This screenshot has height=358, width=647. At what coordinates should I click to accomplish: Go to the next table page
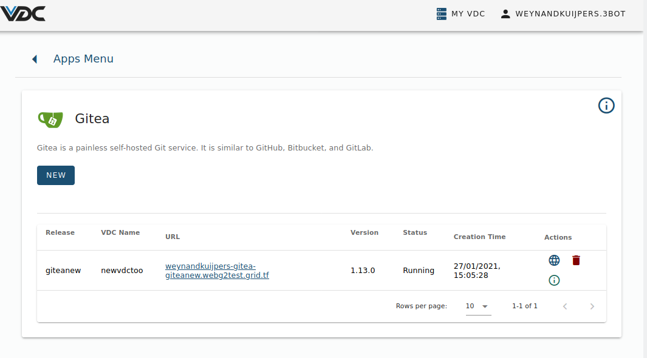[592, 306]
